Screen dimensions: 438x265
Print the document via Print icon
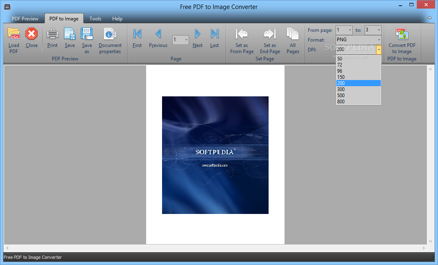(52, 38)
